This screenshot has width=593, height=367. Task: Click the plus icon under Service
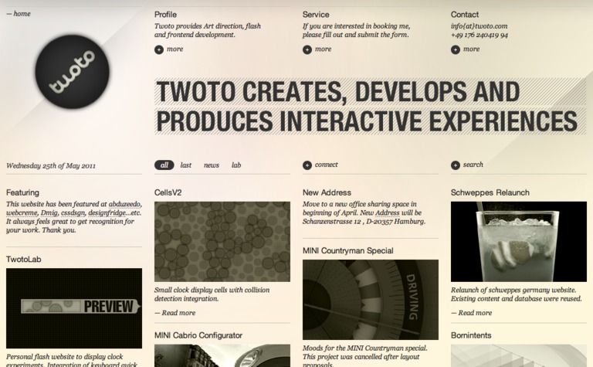[307, 49]
